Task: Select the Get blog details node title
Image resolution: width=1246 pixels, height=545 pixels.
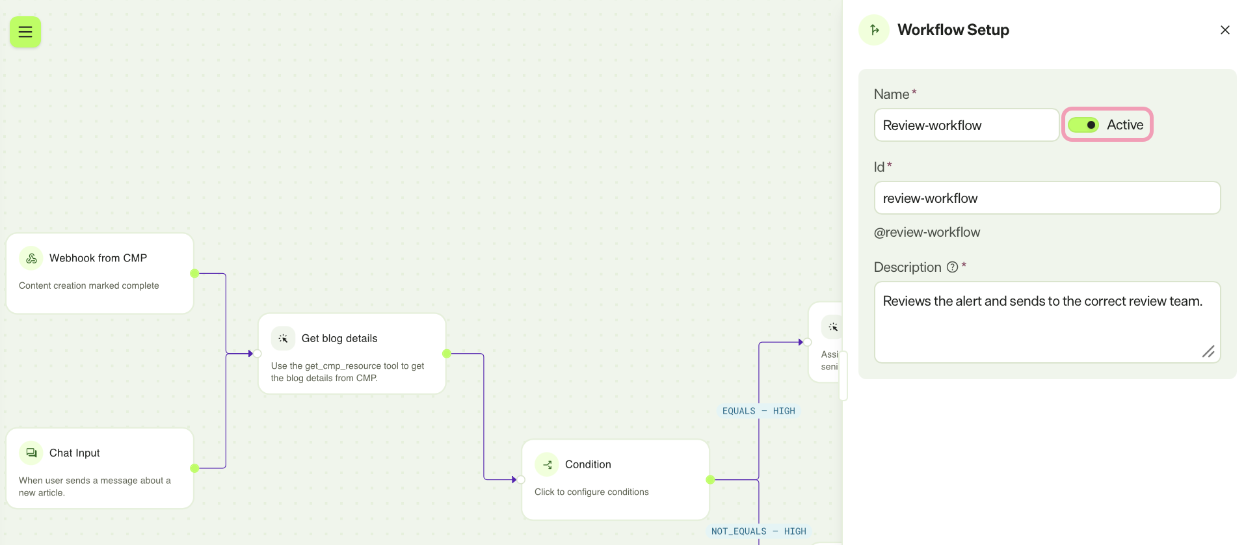Action: coord(339,338)
